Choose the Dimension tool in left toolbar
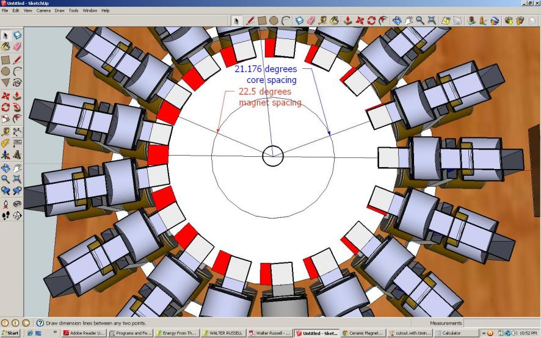 17,131
